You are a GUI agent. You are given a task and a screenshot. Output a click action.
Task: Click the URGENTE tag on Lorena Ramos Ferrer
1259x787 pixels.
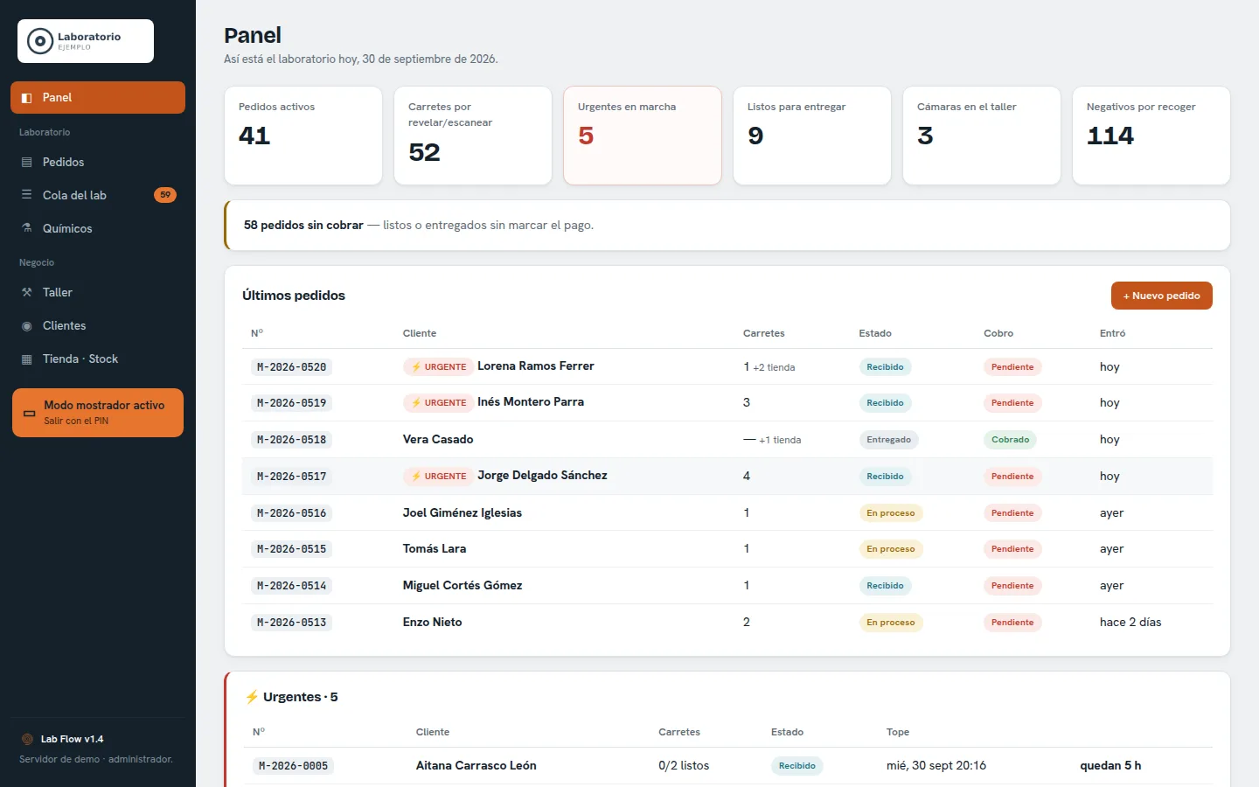coord(438,367)
